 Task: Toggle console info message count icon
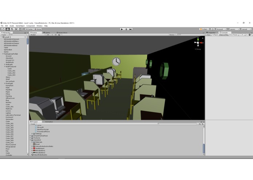pyautogui.click(x=241, y=35)
